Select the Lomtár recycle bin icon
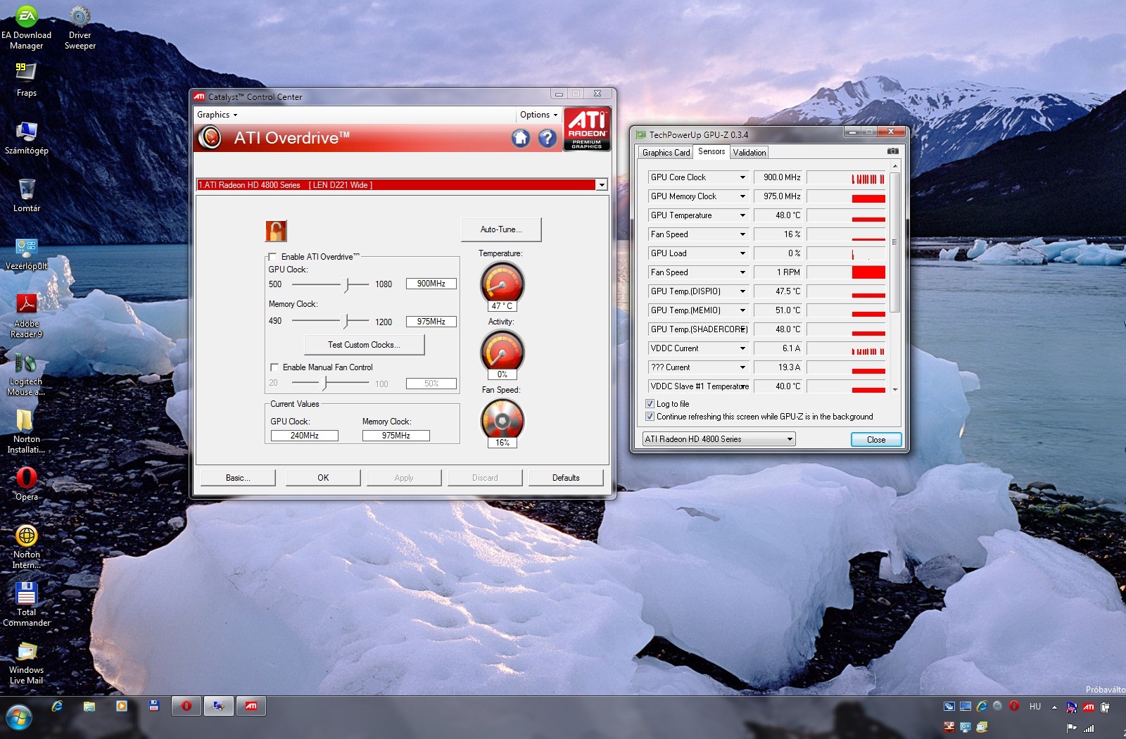 click(27, 195)
